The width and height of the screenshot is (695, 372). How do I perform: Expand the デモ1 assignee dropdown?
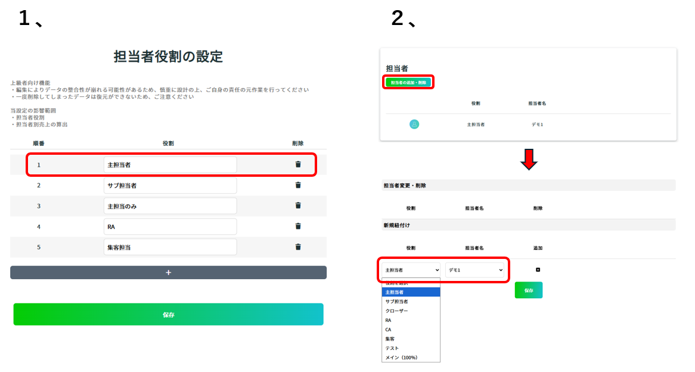474,270
